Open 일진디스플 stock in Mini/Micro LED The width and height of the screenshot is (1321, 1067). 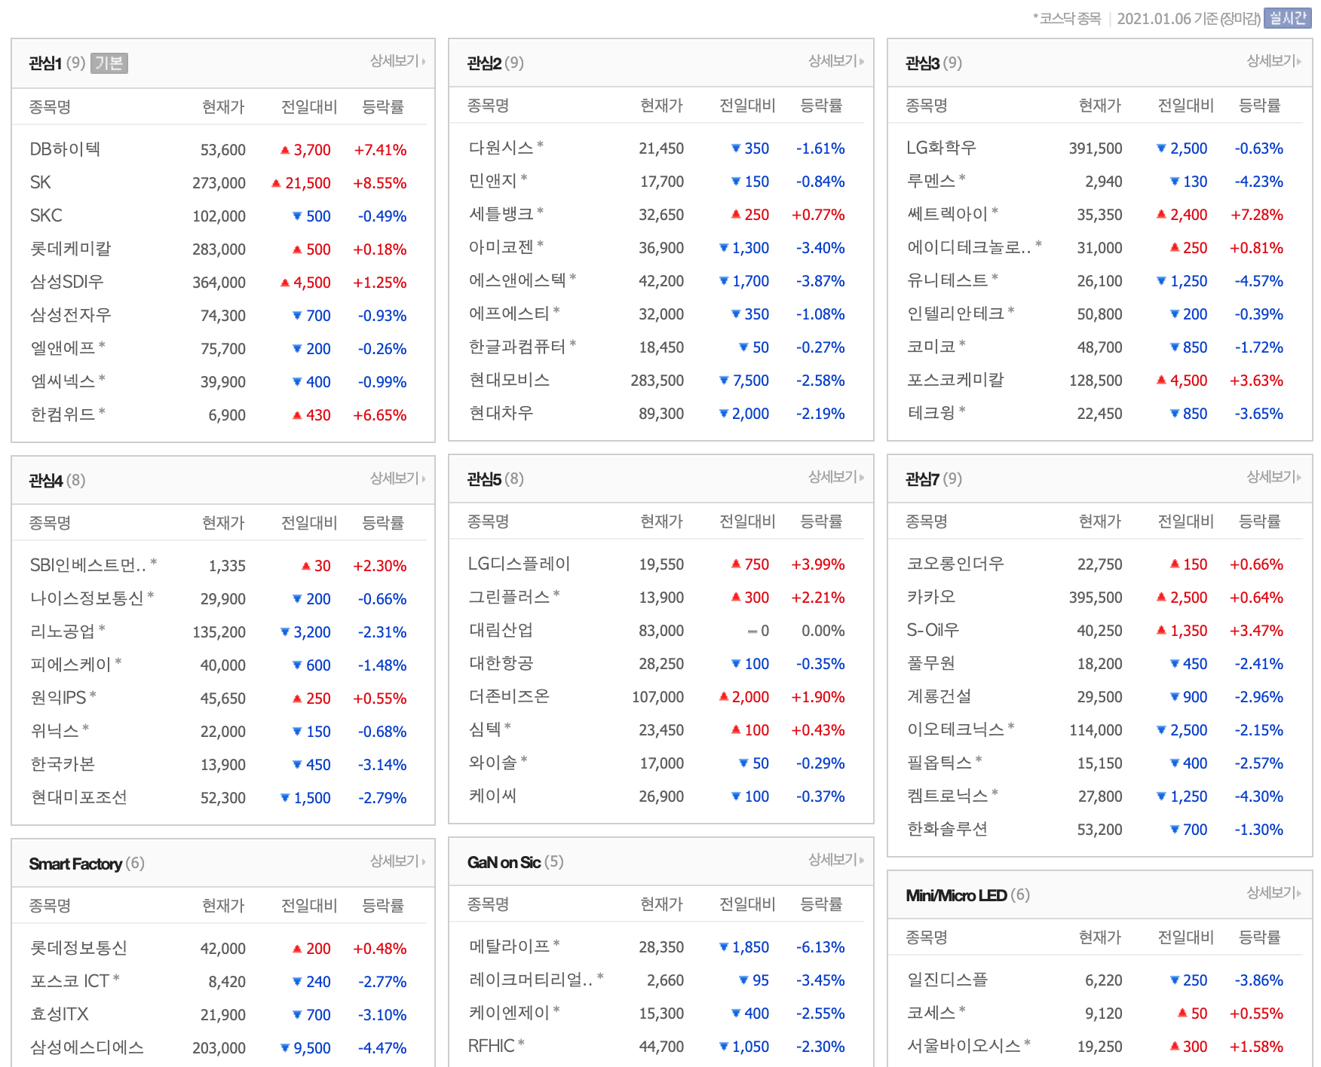948,980
